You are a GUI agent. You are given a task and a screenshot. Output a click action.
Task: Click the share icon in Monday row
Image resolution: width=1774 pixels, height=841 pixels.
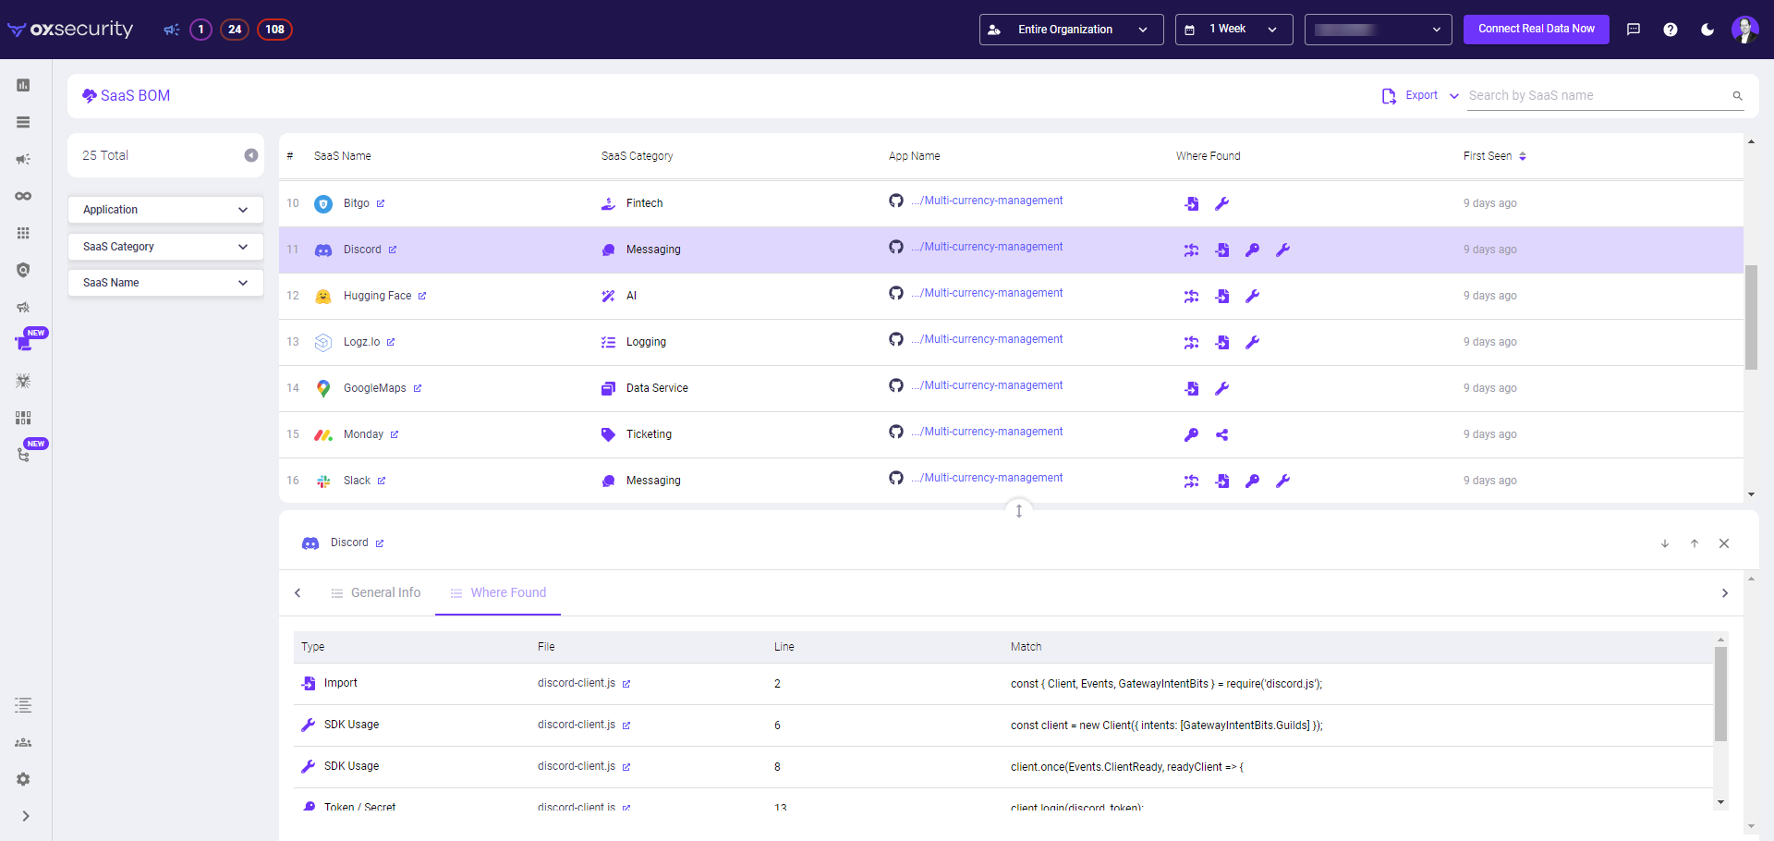(x=1221, y=434)
